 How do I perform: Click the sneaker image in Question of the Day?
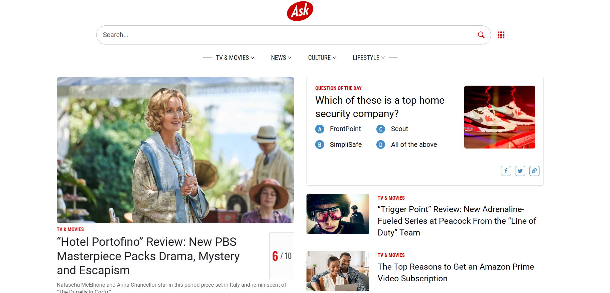(500, 117)
